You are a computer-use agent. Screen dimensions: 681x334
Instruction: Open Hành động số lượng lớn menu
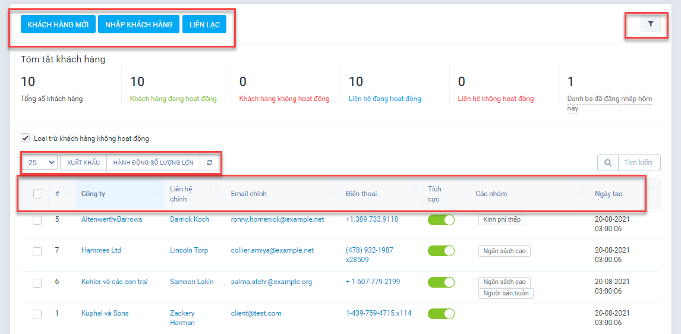coord(153,163)
